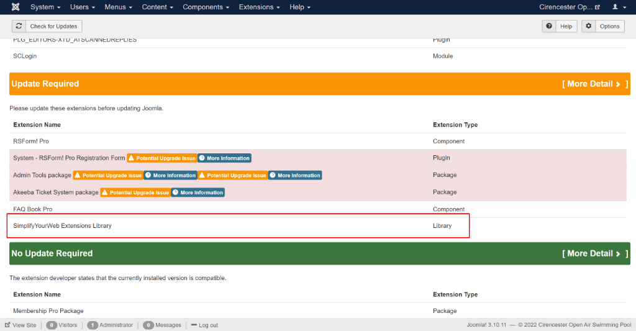Expand the System menu
Screen dimensions: 636x331
(x=45, y=7)
